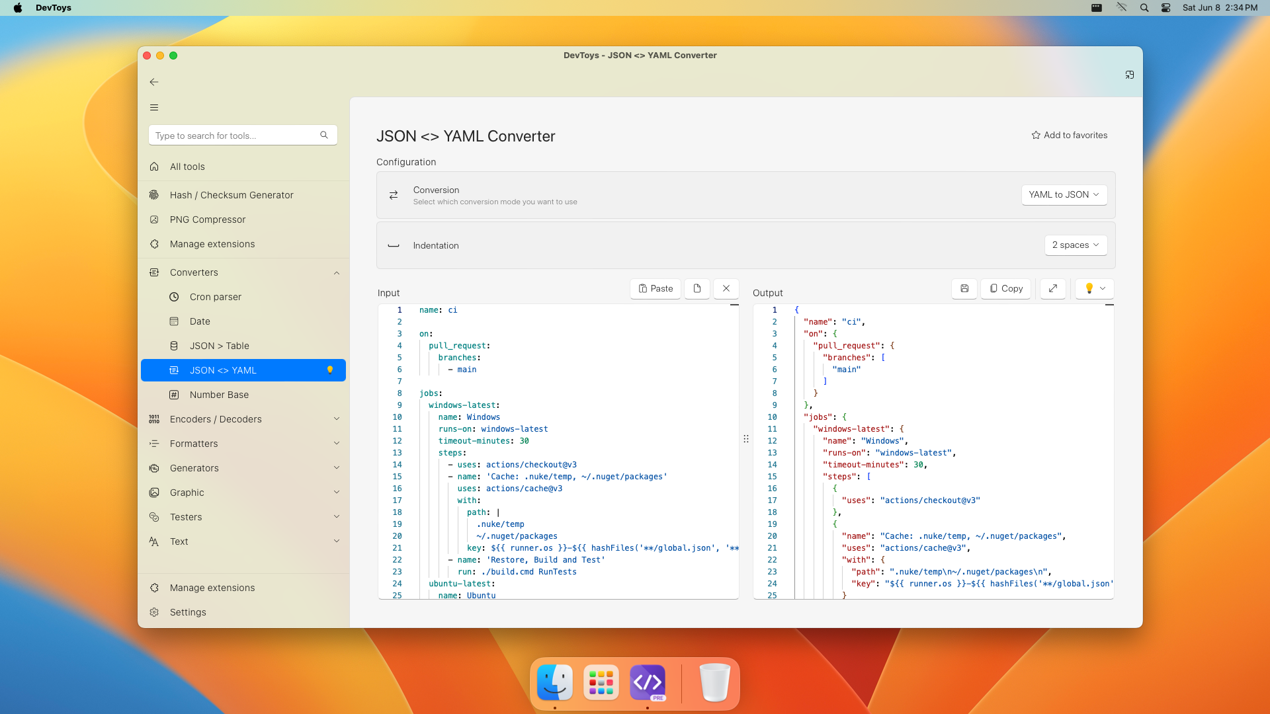Toggle the hamburger navigation menu

(x=154, y=108)
